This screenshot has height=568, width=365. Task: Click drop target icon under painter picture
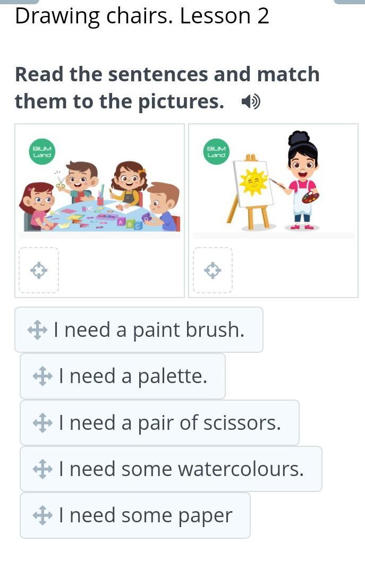pyautogui.click(x=213, y=270)
